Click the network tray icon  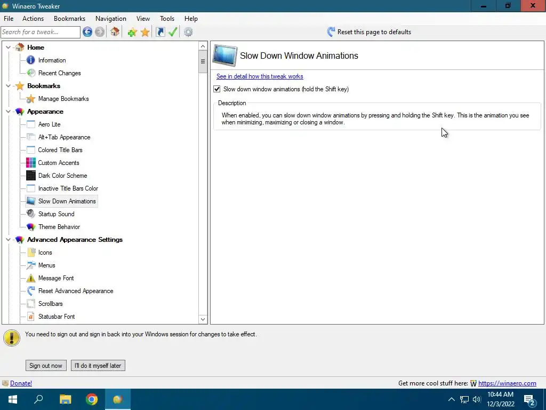click(x=464, y=399)
